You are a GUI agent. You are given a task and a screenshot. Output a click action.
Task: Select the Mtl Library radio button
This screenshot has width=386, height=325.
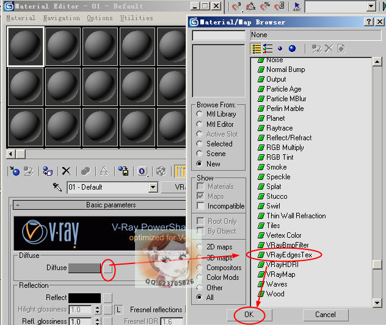click(200, 114)
